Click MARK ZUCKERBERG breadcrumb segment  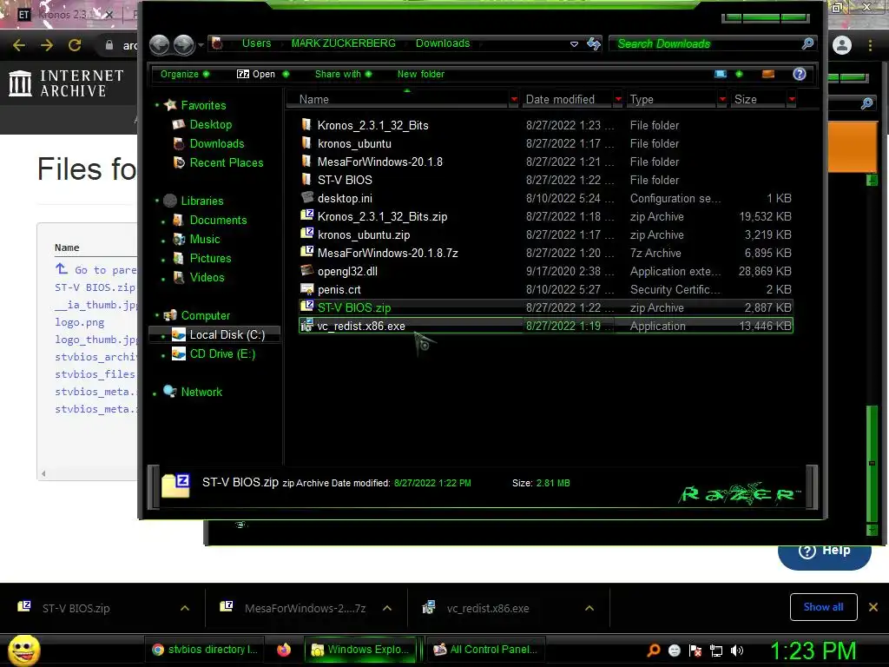point(343,43)
